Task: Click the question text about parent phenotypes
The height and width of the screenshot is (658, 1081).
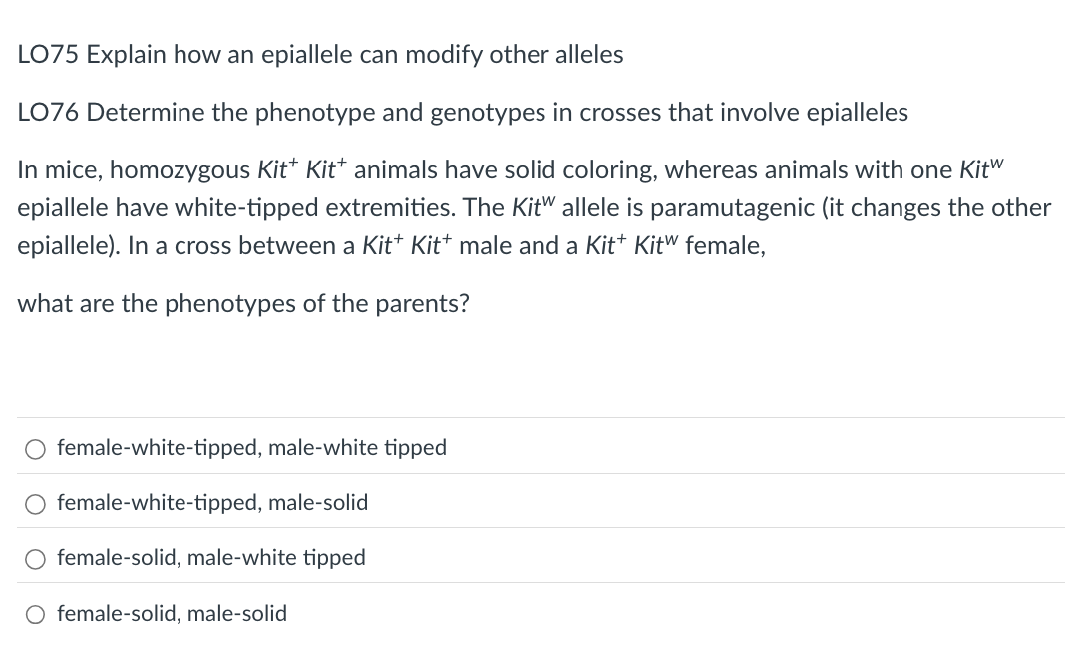Action: 241,304
